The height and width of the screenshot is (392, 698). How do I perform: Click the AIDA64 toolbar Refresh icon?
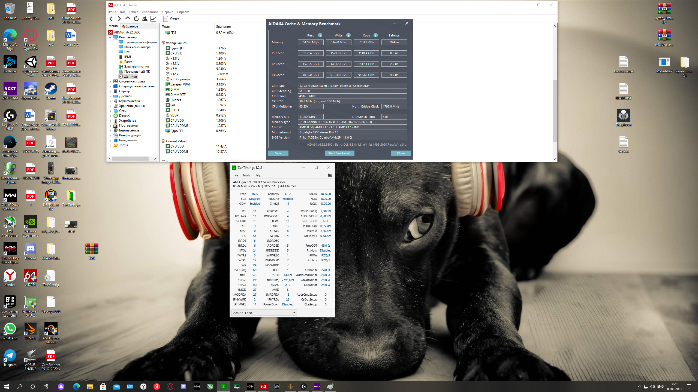pyautogui.click(x=136, y=19)
